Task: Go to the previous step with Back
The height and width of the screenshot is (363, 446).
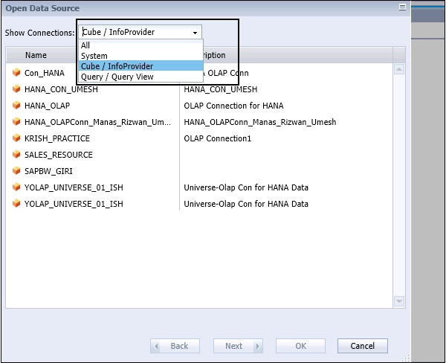Action: 175,346
